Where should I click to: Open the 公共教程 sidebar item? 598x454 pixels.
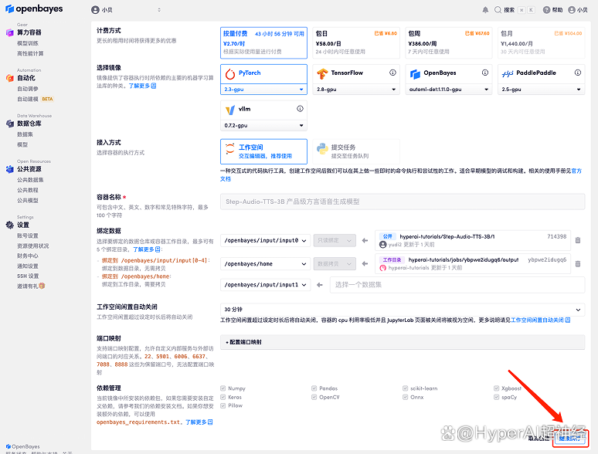point(28,190)
